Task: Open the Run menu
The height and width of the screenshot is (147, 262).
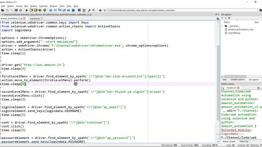Action: (x=26, y=6)
